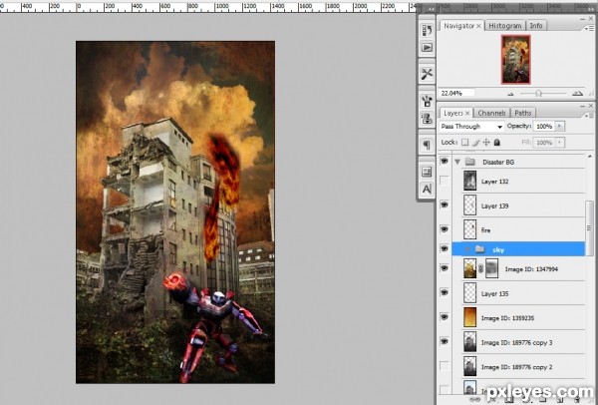Click Navigator zoom out small mountains icon

click(x=511, y=94)
